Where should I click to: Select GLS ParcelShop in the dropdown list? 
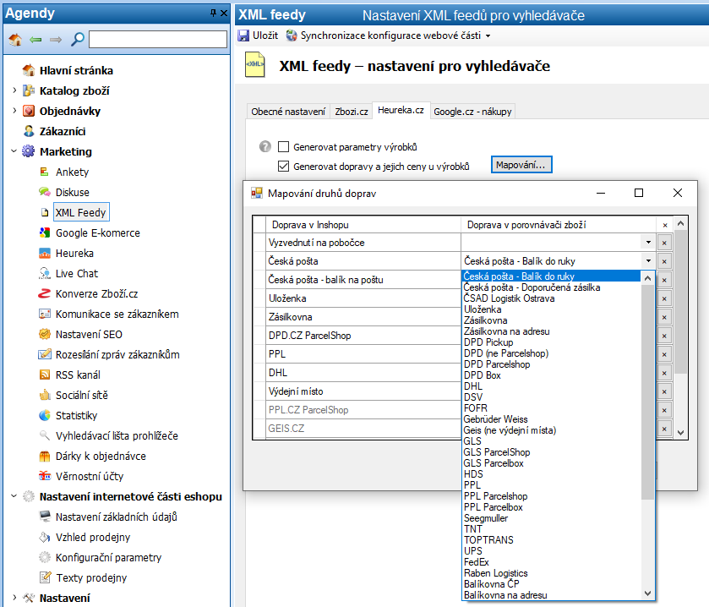pyautogui.click(x=497, y=451)
